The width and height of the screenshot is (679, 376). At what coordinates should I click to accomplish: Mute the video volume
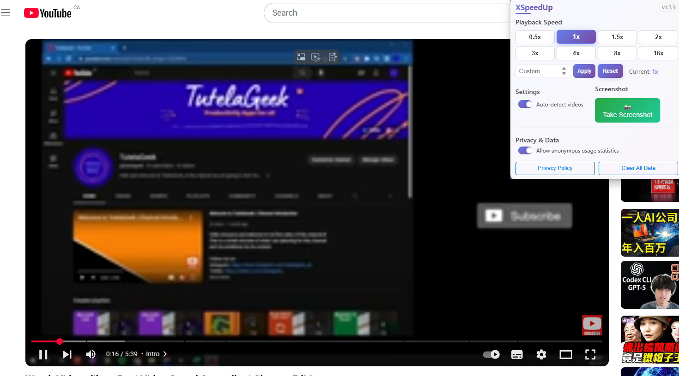[x=91, y=354]
